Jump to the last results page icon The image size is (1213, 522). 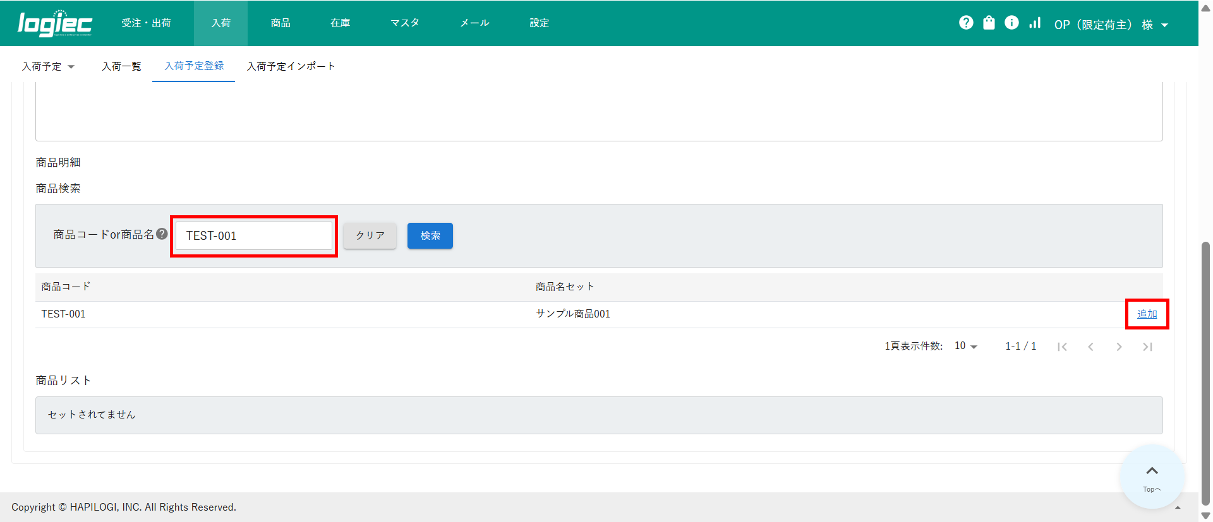point(1147,347)
